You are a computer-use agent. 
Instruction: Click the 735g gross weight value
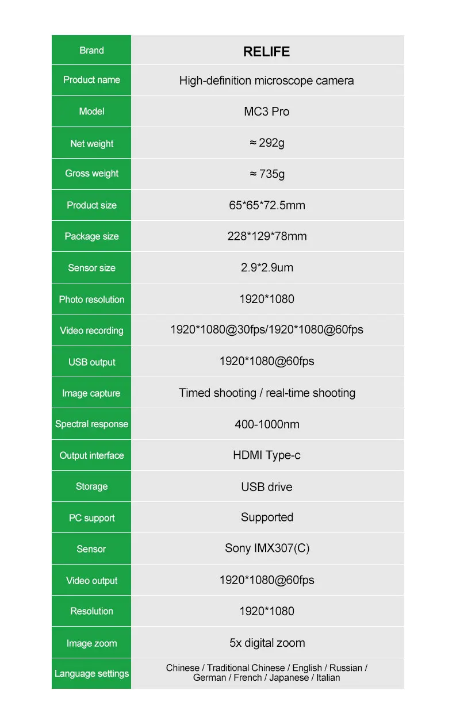pos(267,174)
